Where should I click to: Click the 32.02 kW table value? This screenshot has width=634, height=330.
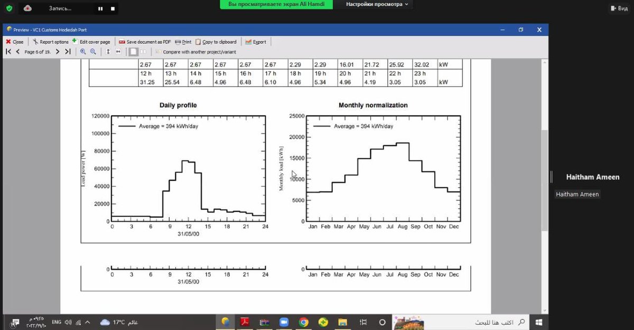click(422, 64)
